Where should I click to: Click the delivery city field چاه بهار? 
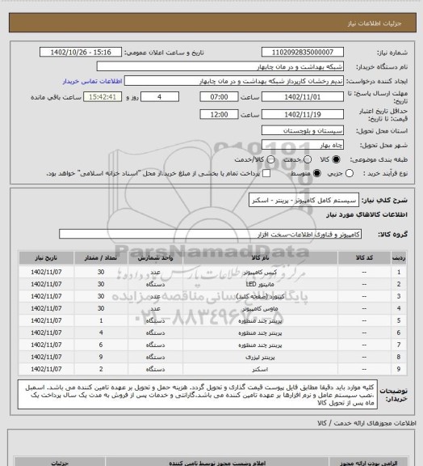point(303,145)
